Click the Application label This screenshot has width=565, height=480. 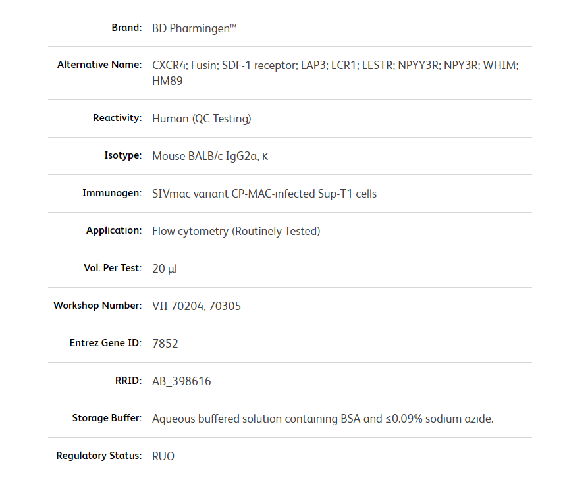point(114,230)
